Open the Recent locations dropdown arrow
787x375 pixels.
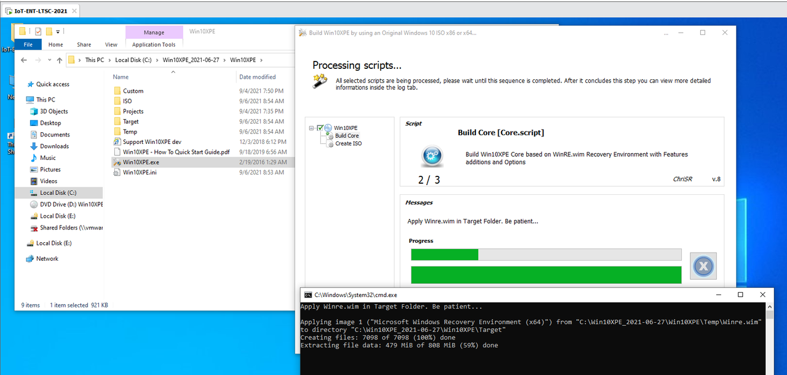(x=49, y=60)
